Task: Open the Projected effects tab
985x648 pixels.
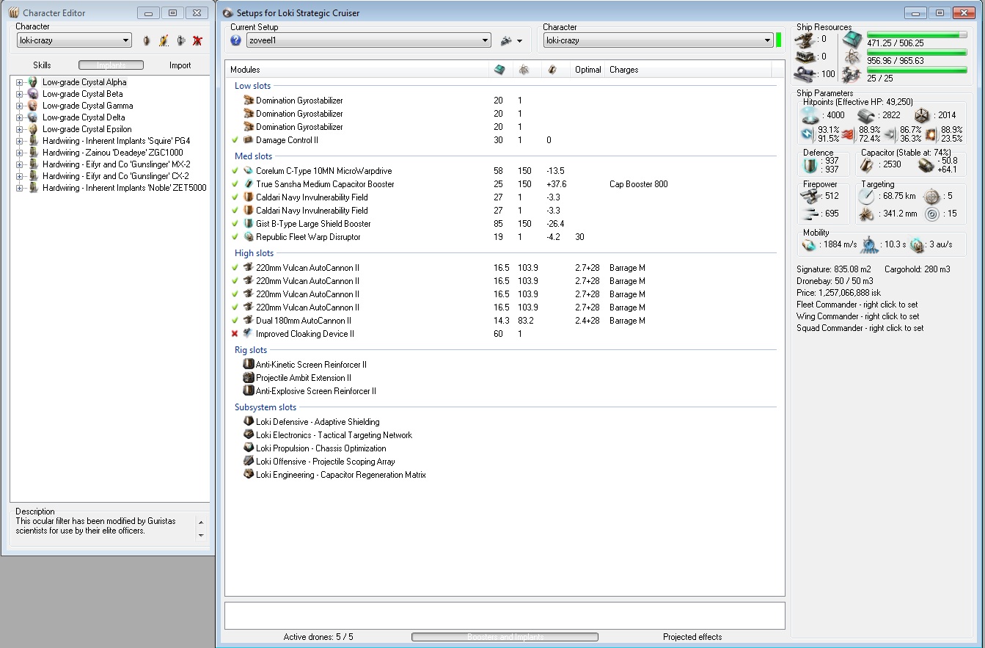Action: coord(692,637)
